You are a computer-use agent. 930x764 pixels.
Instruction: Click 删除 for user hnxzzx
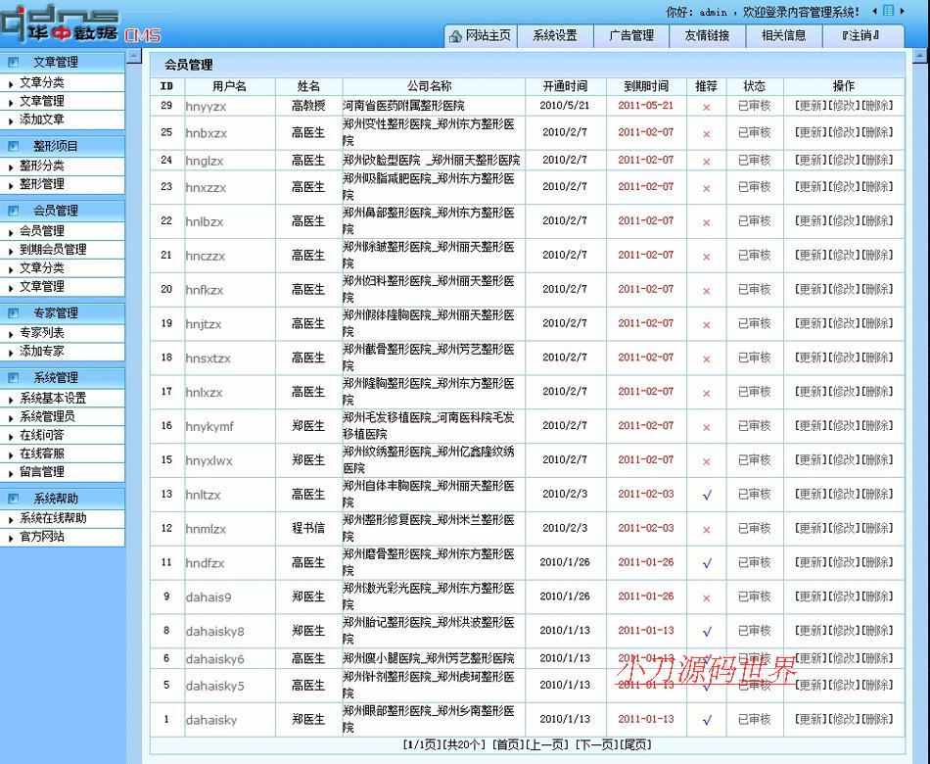[877, 186]
